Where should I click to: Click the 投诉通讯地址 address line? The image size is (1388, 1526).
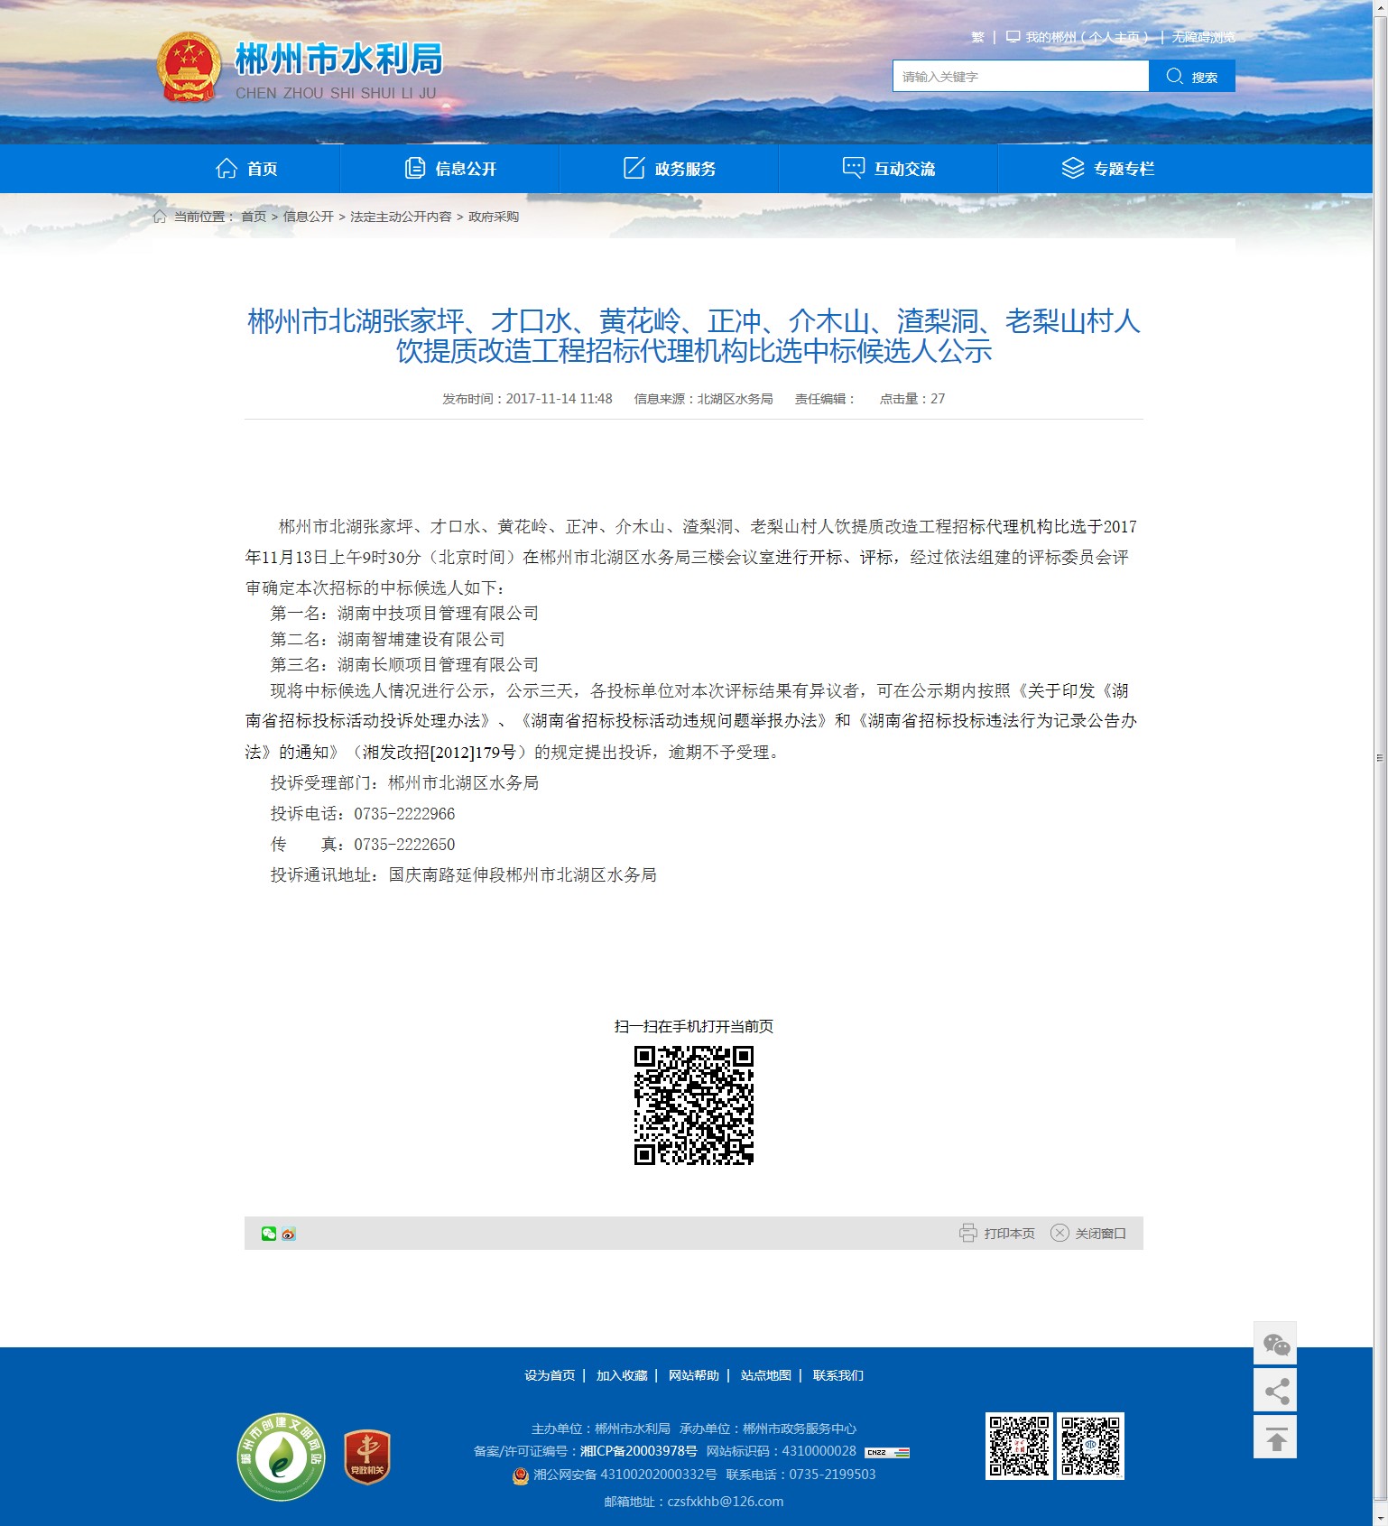[x=464, y=875]
